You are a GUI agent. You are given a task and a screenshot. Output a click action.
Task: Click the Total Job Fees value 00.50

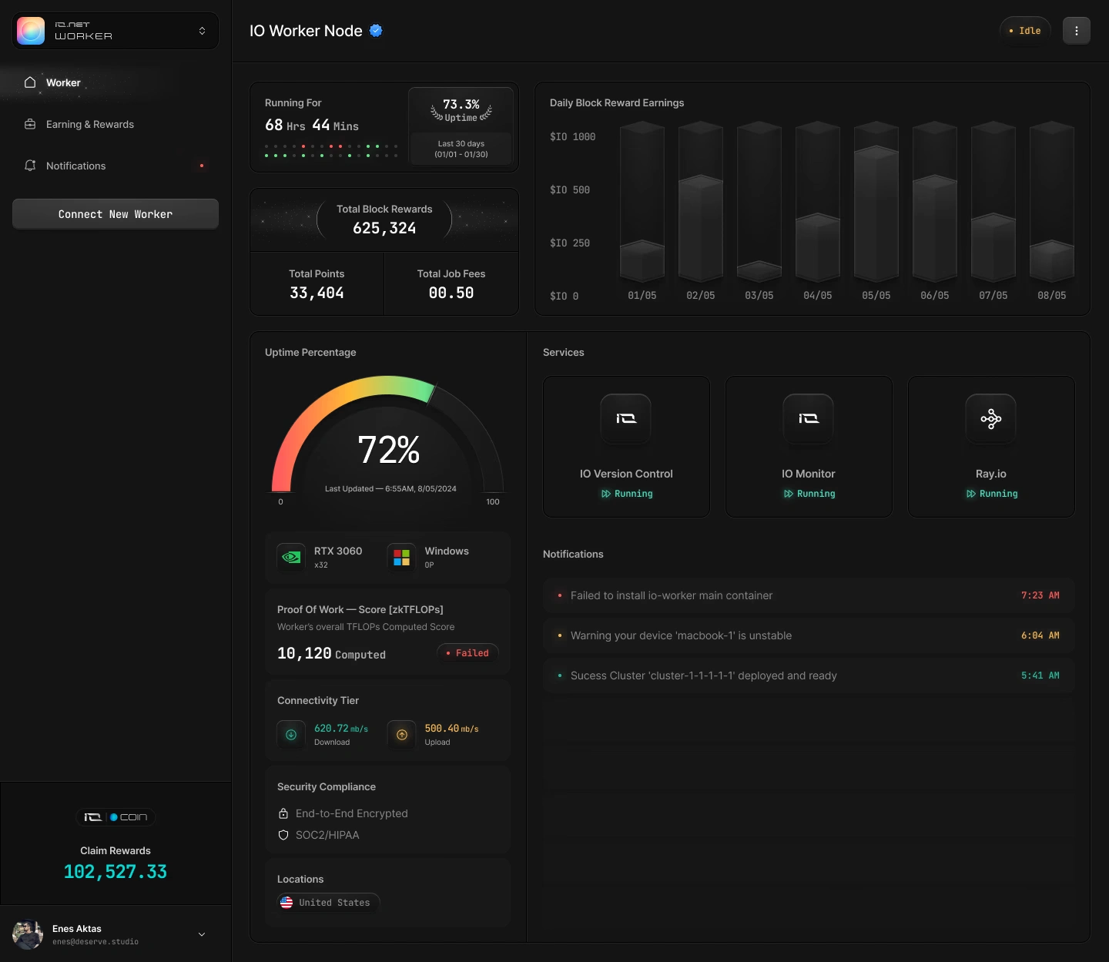click(x=451, y=293)
